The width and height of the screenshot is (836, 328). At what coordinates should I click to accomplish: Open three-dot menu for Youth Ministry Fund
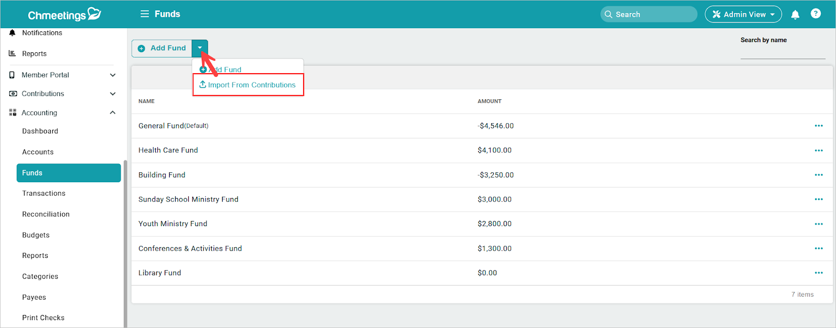tap(818, 224)
